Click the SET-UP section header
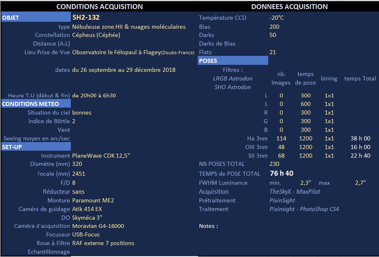The width and height of the screenshot is (379, 257). pos(36,147)
